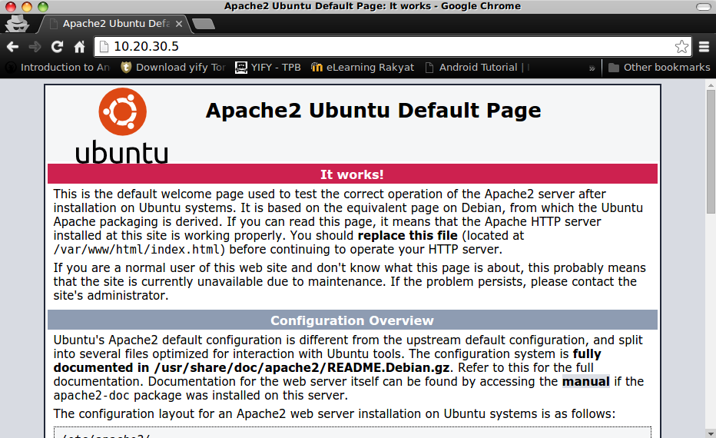Click the incognito spy icon
The width and height of the screenshot is (716, 438).
pos(17,23)
